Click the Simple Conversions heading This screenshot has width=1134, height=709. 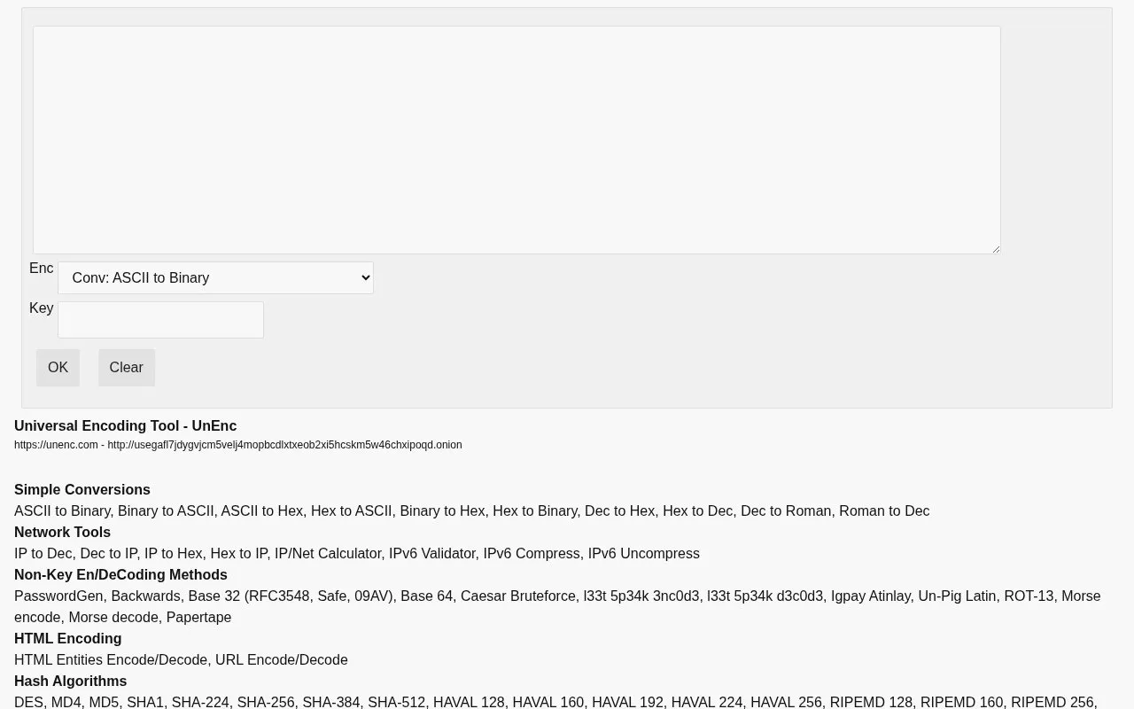coord(82,490)
